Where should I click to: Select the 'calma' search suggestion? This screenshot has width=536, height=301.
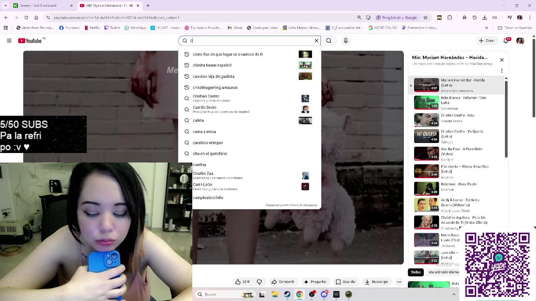[249, 120]
